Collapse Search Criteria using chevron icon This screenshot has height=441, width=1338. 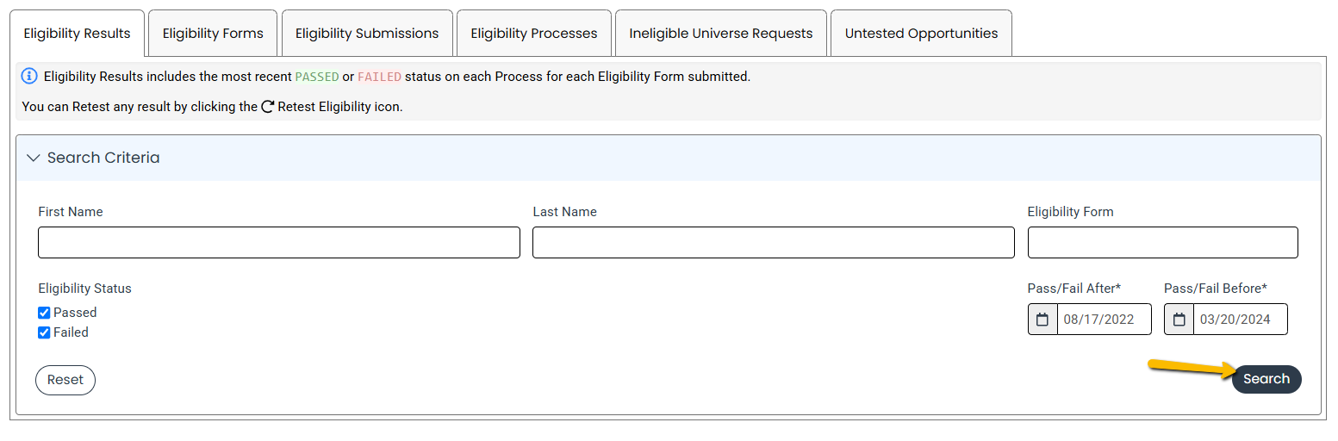click(x=34, y=158)
